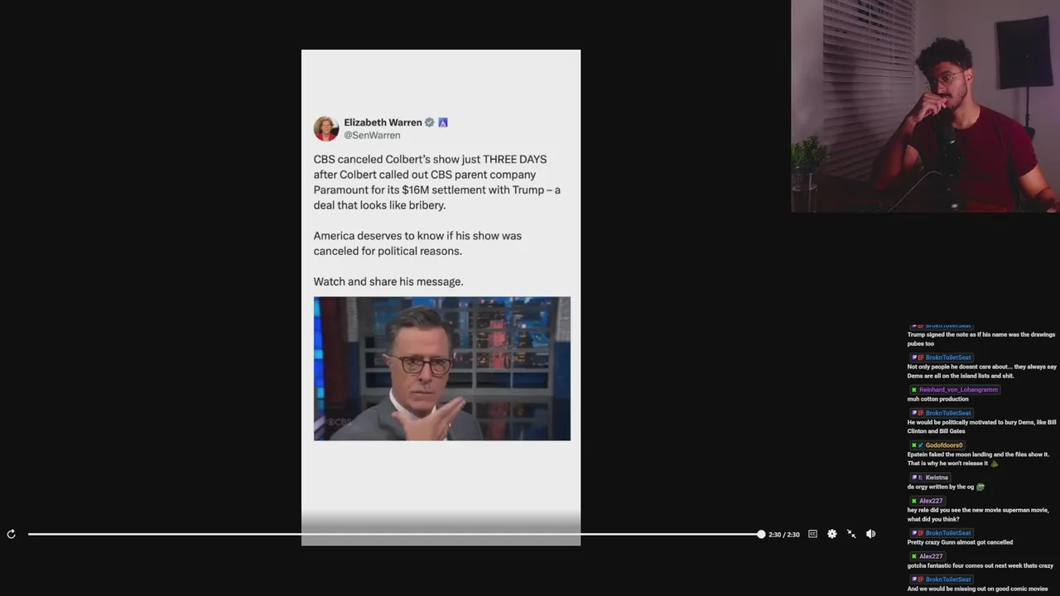
Task: Click username Kwistna in chat
Action: click(x=937, y=478)
